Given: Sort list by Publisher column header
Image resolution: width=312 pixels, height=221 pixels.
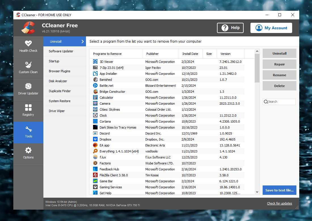Looking at the screenshot, I should (x=161, y=54).
